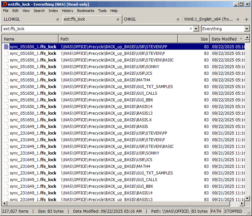This screenshot has height=216, width=252.
Task: Click path of 09/21 GUI_BBX row
Action: pyautogui.click(x=107, y=186)
